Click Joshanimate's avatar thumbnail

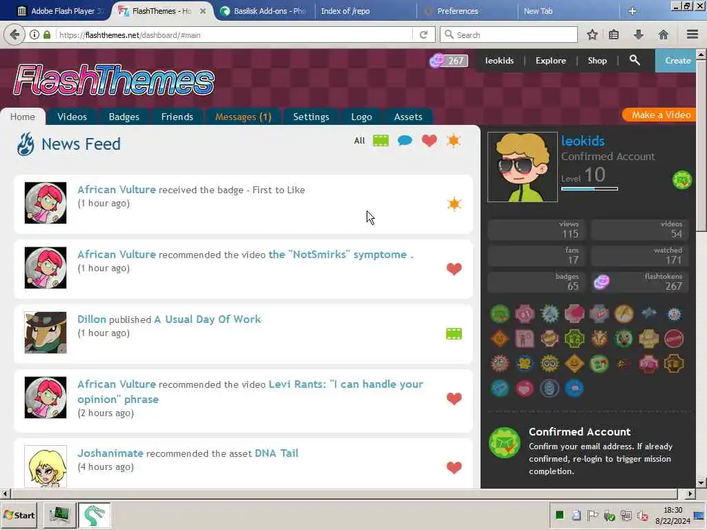(46, 467)
